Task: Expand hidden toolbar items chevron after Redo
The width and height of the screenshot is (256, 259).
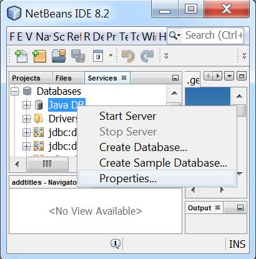Action: pos(166,56)
